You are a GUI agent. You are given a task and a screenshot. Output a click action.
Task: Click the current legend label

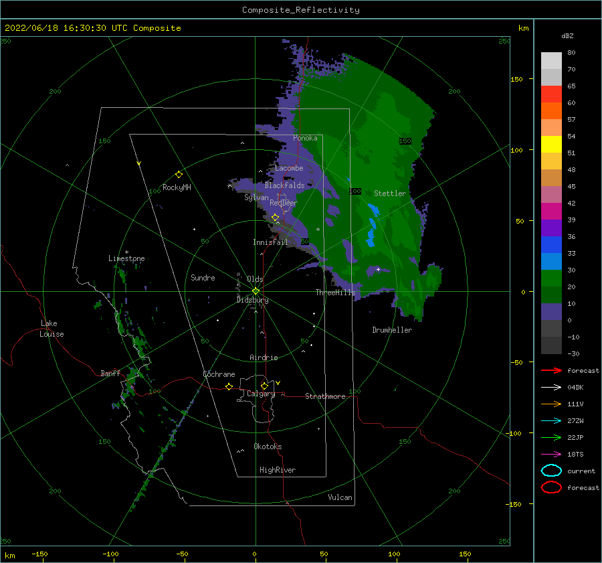(x=581, y=471)
